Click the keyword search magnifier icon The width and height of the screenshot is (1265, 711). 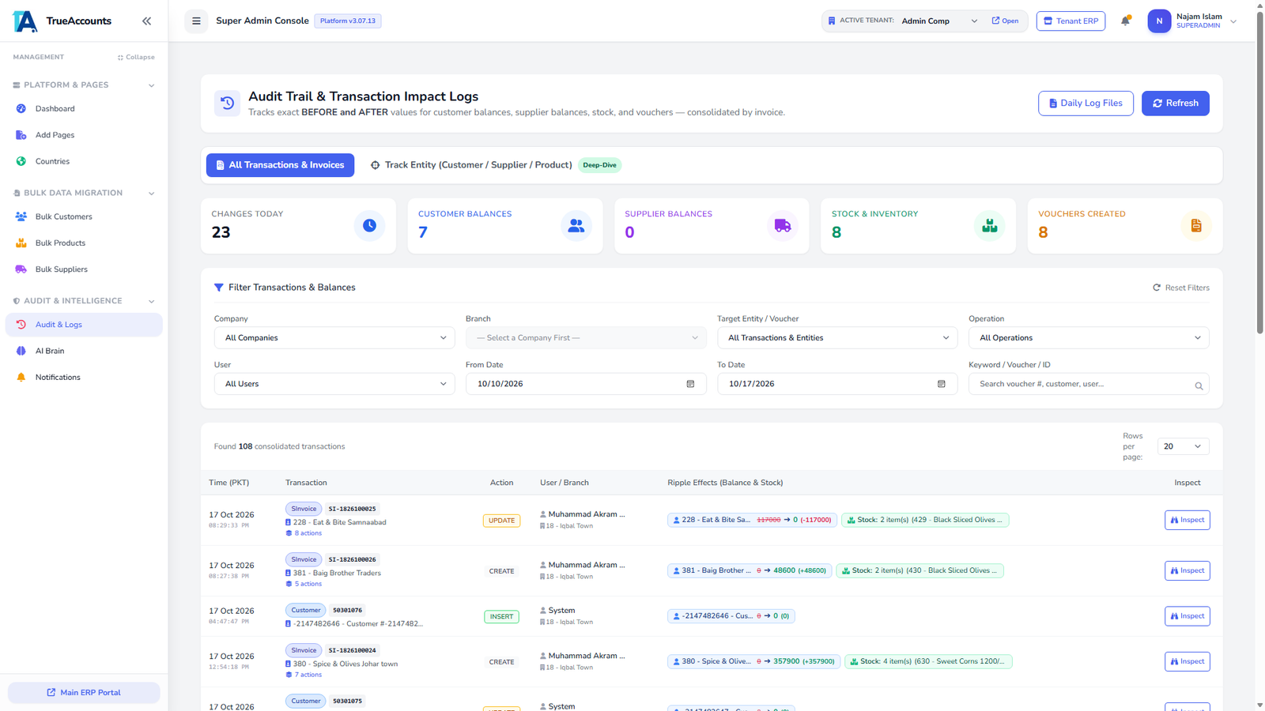(x=1199, y=386)
